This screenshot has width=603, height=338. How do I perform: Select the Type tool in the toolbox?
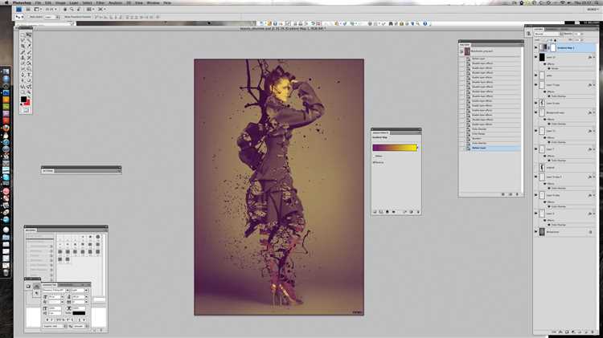(x=30, y=74)
